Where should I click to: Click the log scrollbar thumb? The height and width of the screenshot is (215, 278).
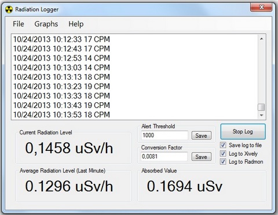click(x=261, y=108)
